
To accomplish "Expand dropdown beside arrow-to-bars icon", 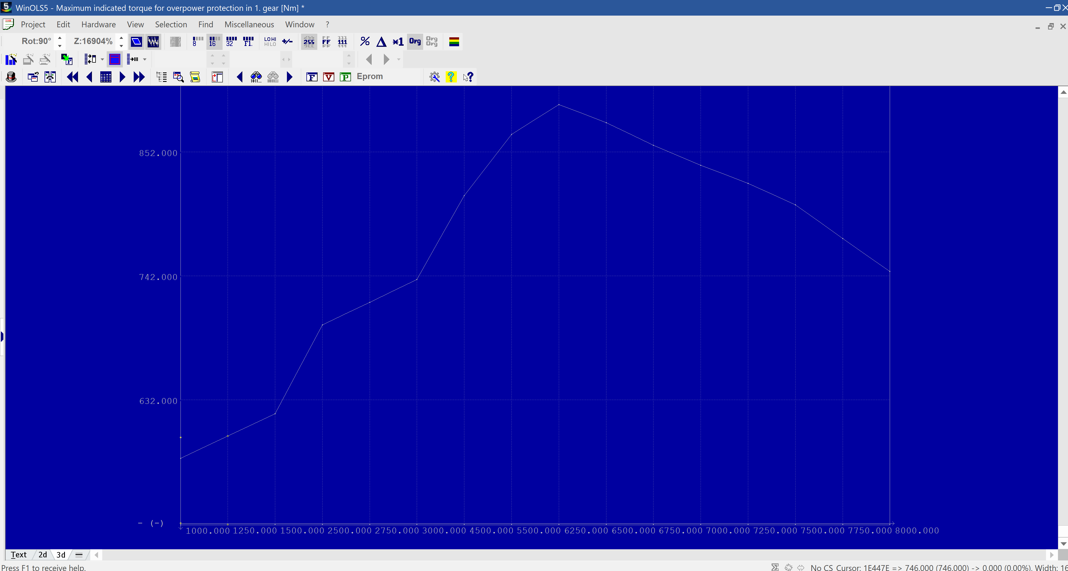I will point(145,59).
